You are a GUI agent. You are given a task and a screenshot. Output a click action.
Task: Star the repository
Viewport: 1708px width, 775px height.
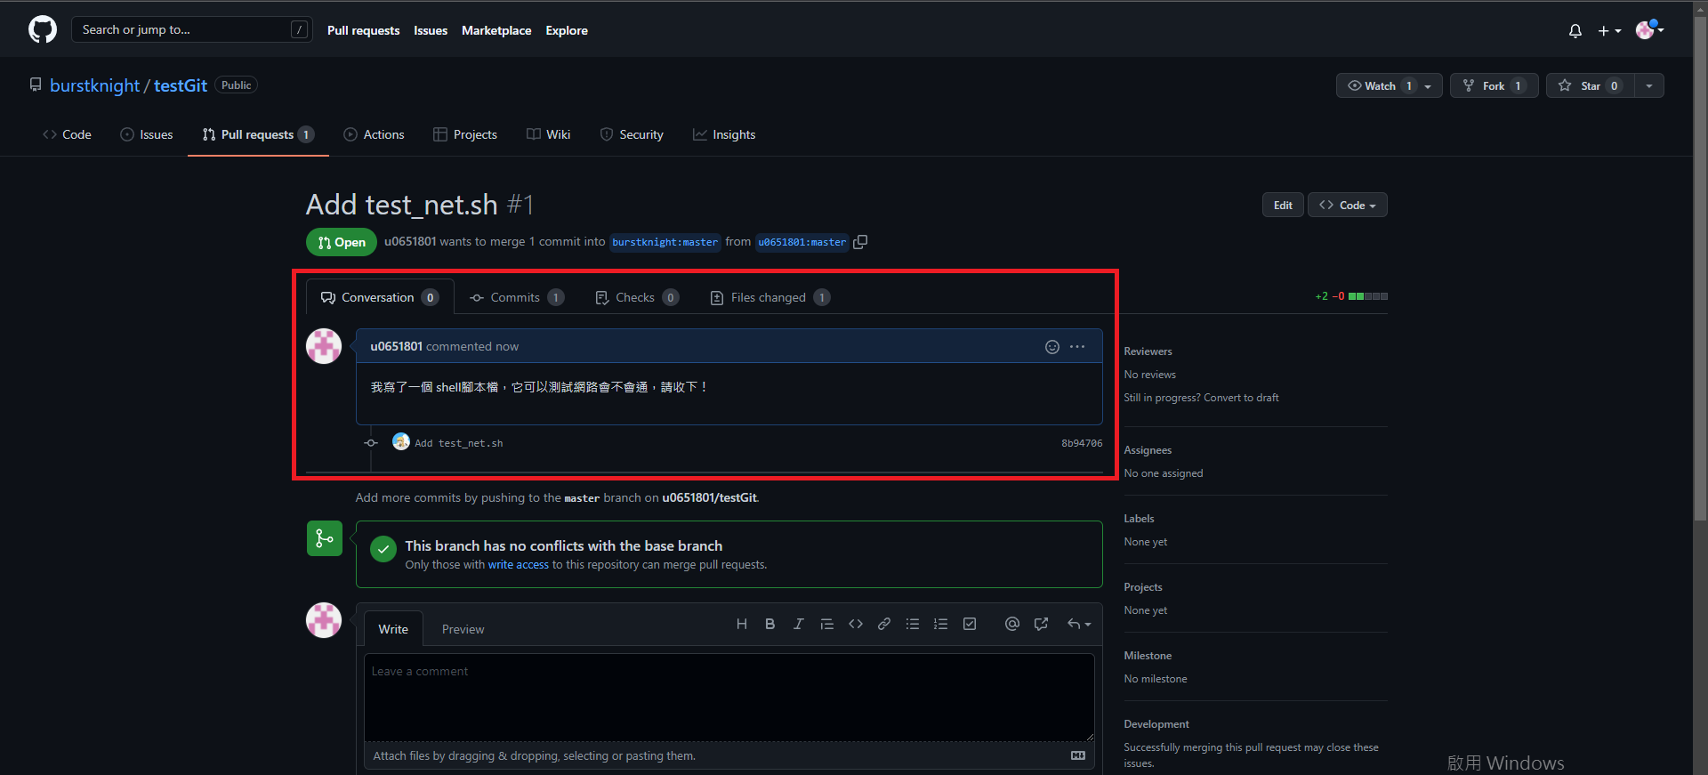1591,85
